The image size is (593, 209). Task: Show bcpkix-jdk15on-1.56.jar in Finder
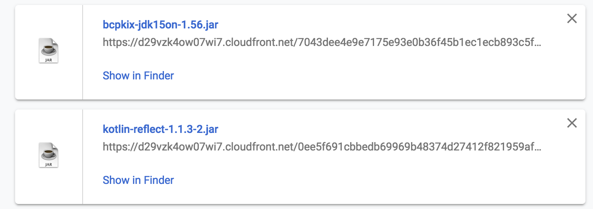[138, 76]
